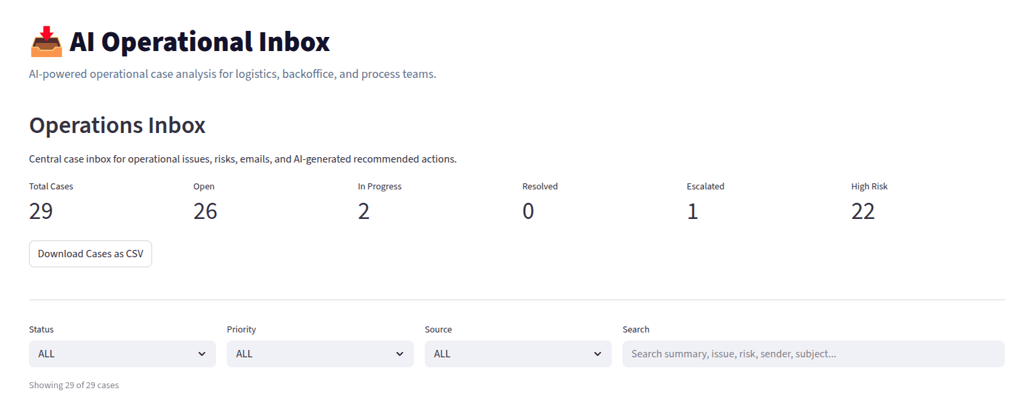
Task: Focus the case search input field
Action: point(813,354)
